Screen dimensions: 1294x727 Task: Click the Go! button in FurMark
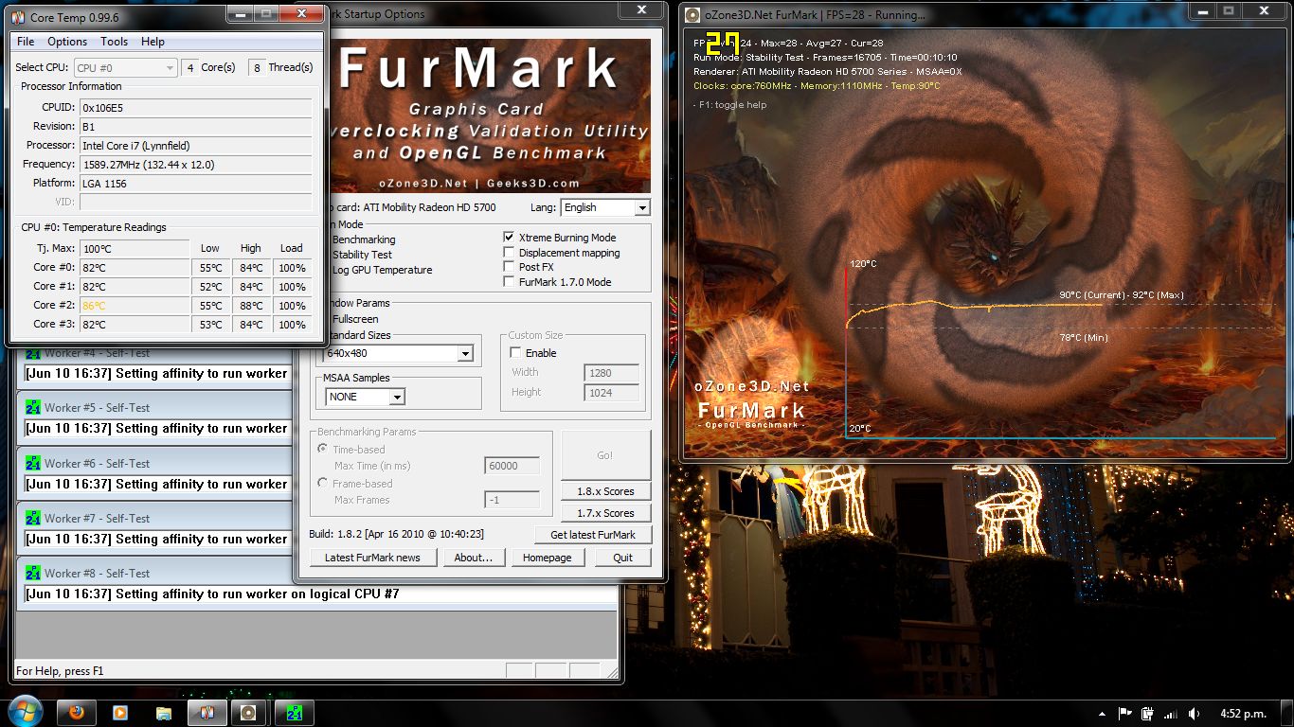coord(605,455)
